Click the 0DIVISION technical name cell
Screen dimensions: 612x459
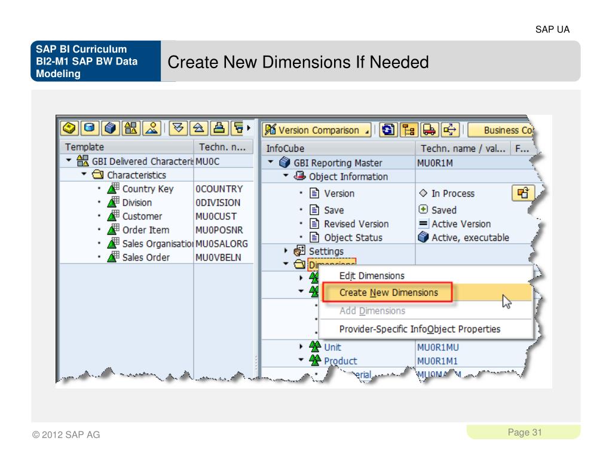[218, 203]
